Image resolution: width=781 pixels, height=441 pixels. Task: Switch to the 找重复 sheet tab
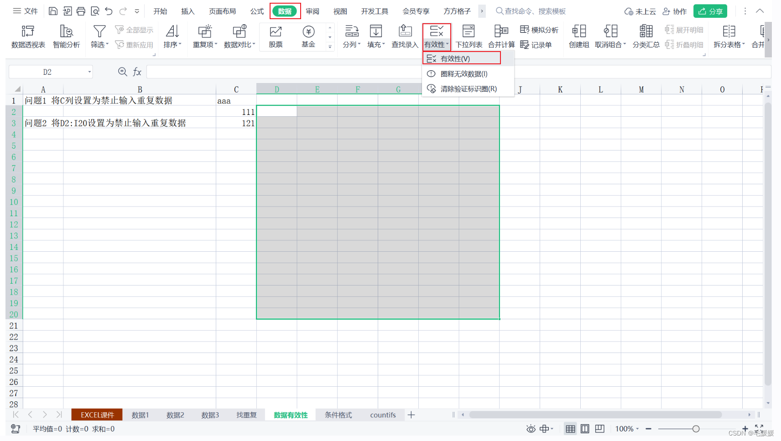pos(246,415)
